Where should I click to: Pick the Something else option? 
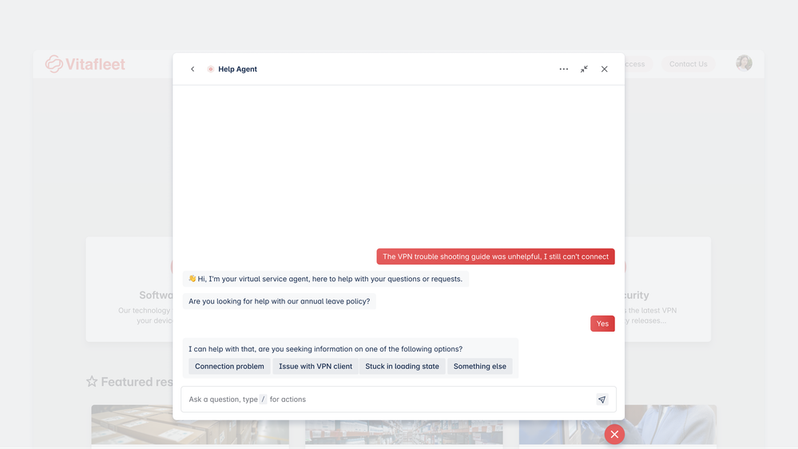click(x=480, y=367)
